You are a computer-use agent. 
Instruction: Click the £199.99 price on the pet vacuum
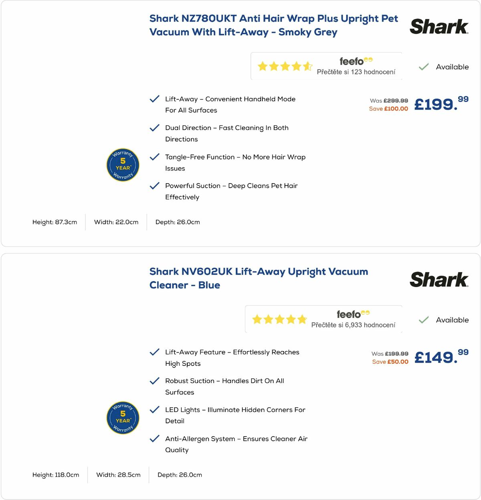pos(440,105)
